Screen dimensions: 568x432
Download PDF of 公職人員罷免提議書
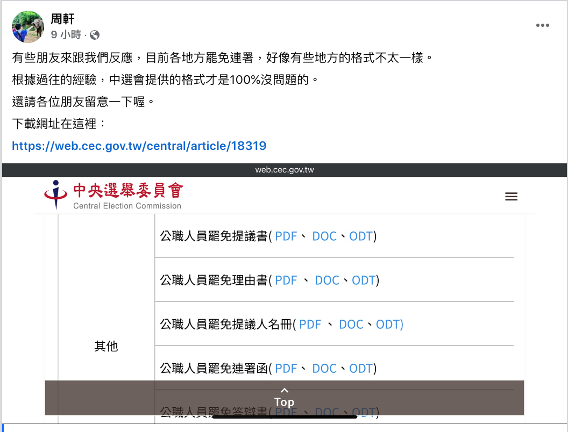(286, 236)
